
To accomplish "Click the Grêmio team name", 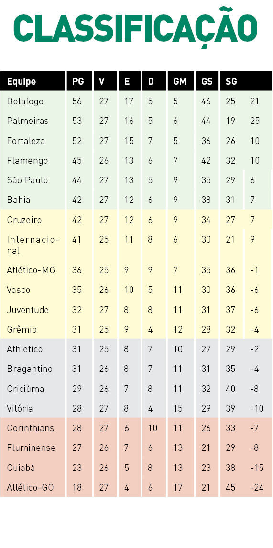I will 22,329.
